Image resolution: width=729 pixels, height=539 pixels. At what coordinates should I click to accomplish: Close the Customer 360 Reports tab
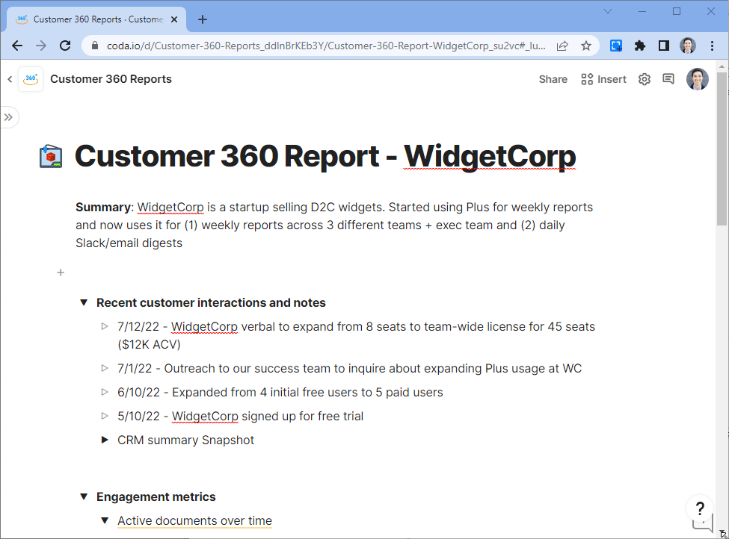pyautogui.click(x=174, y=19)
